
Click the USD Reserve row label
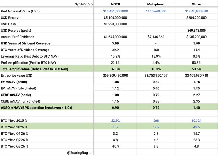tap(11, 18)
